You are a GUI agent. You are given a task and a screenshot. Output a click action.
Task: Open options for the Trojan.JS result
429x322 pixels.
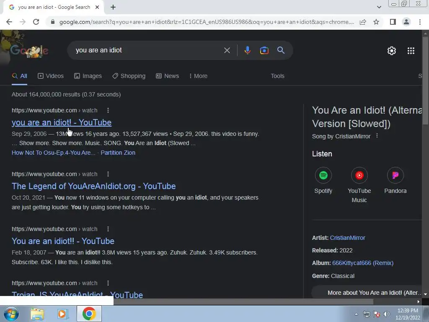108,283
